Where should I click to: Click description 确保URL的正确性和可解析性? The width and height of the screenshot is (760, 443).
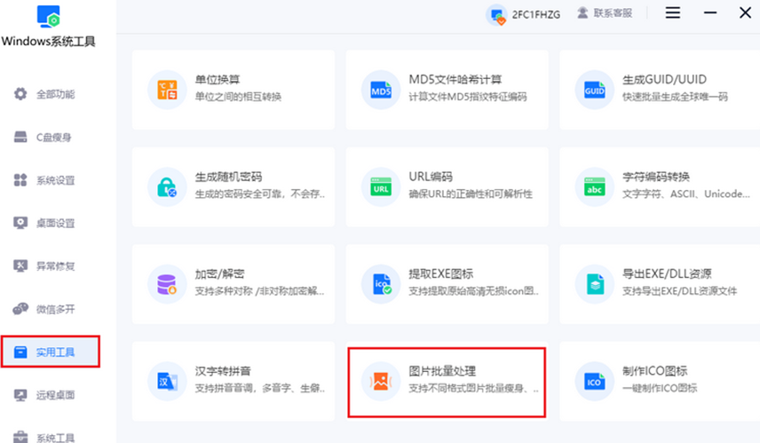point(471,194)
